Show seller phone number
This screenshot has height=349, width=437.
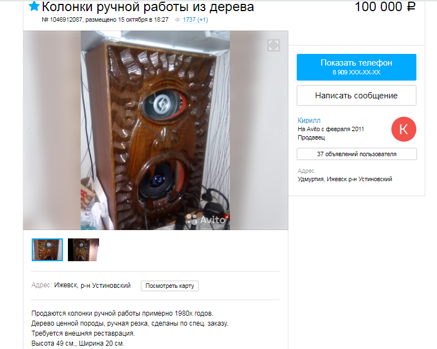pyautogui.click(x=356, y=67)
